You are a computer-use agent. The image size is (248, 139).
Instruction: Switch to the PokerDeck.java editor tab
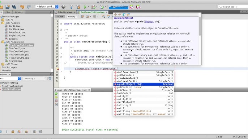pos(65,12)
